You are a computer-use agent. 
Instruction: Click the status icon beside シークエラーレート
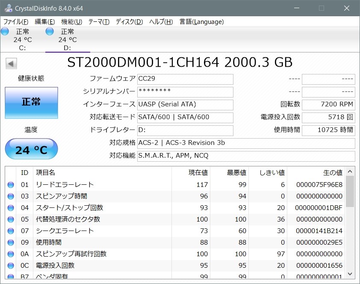tap(10, 231)
